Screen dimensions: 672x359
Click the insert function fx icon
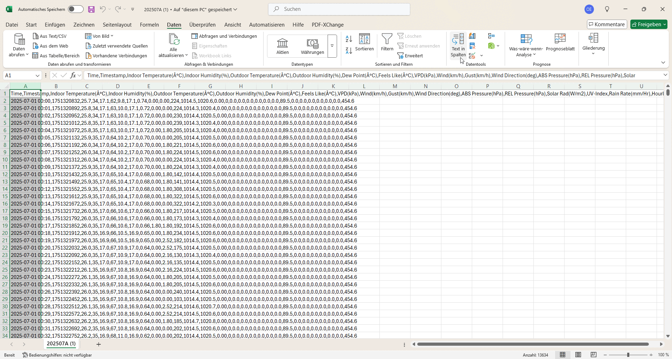coord(73,75)
